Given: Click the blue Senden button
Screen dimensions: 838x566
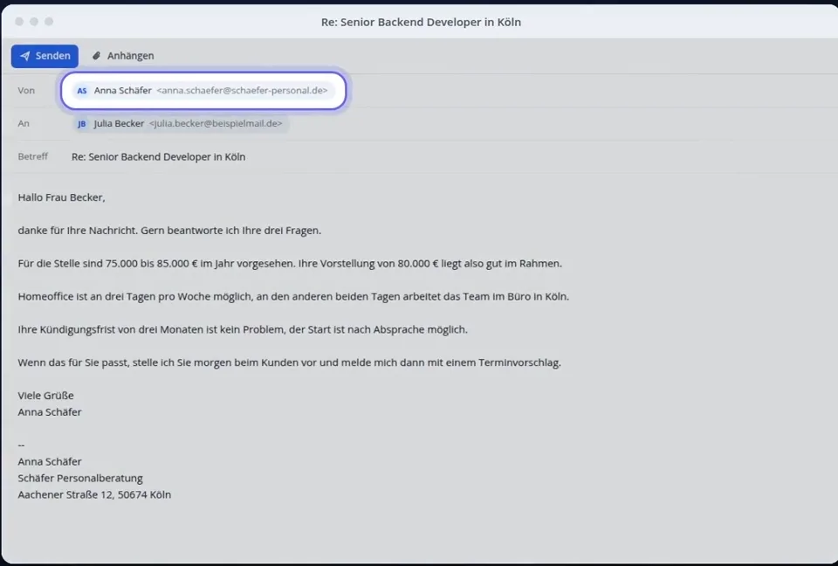Looking at the screenshot, I should (x=45, y=56).
